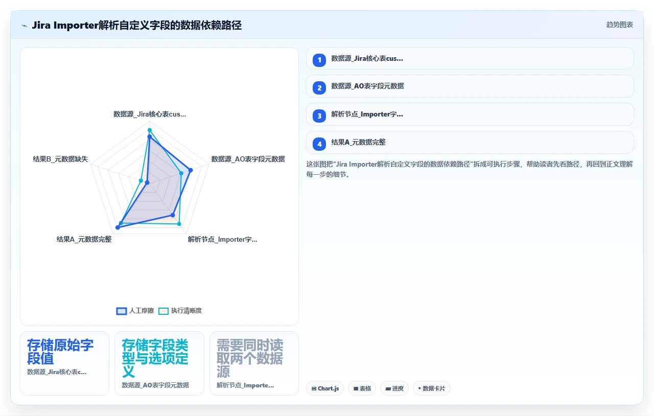Select step 2 数据源_AO表字段元数据 row
Image resolution: width=654 pixels, height=416 pixels.
[470, 86]
